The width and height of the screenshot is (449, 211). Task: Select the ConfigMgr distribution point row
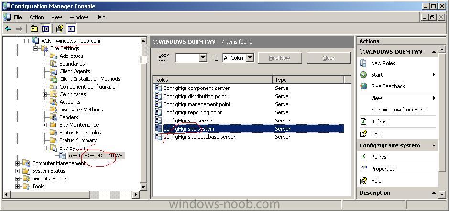tap(249, 96)
